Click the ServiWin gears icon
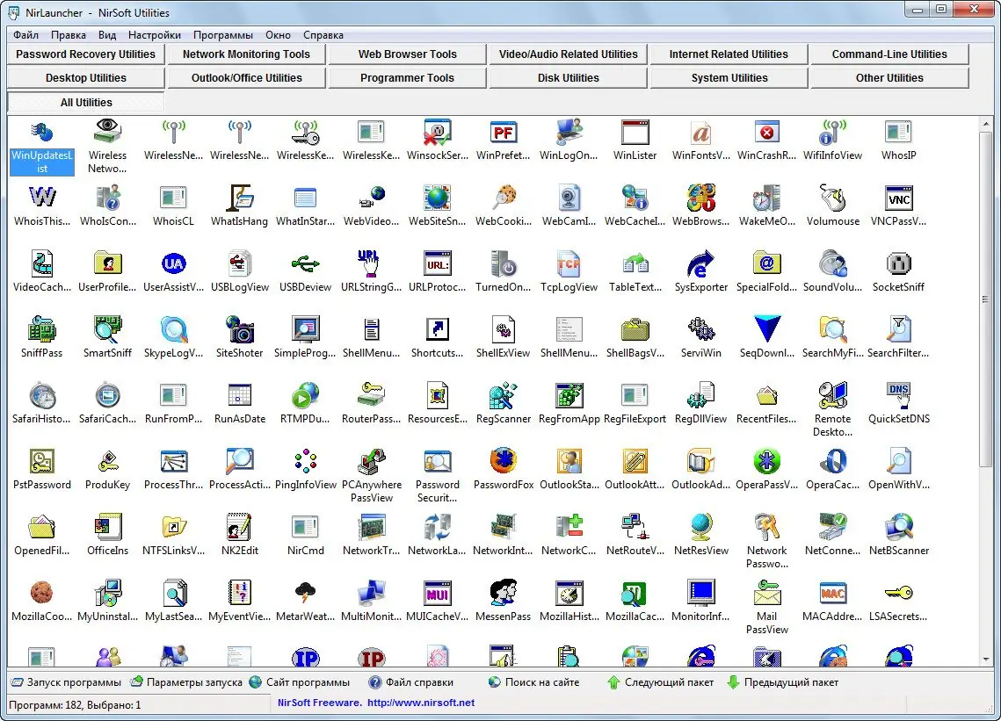The height and width of the screenshot is (721, 1001). tap(701, 329)
